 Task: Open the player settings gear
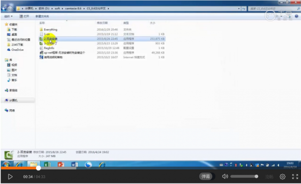[282, 176]
